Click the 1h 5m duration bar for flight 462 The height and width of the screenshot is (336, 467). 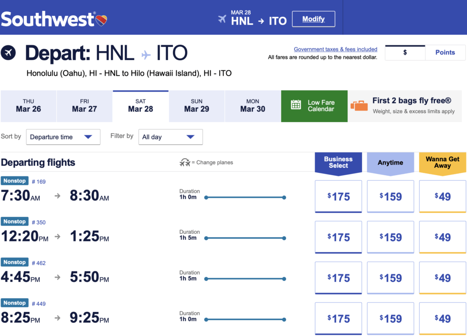[245, 279]
